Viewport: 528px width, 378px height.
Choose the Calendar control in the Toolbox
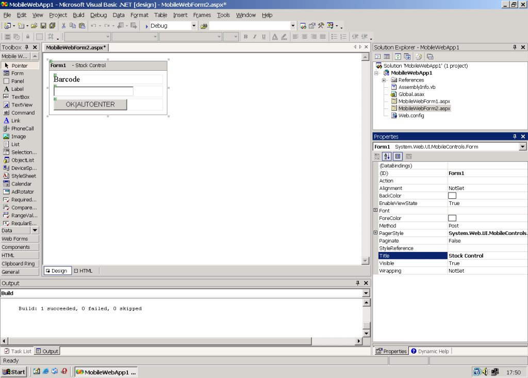[x=20, y=184]
